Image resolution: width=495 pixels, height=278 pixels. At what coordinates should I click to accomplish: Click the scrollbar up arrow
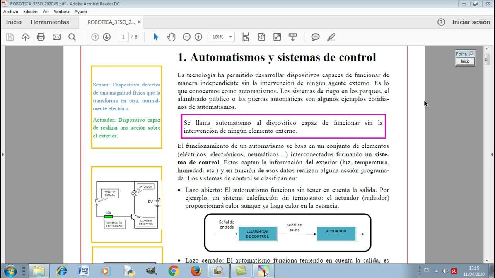[487, 49]
